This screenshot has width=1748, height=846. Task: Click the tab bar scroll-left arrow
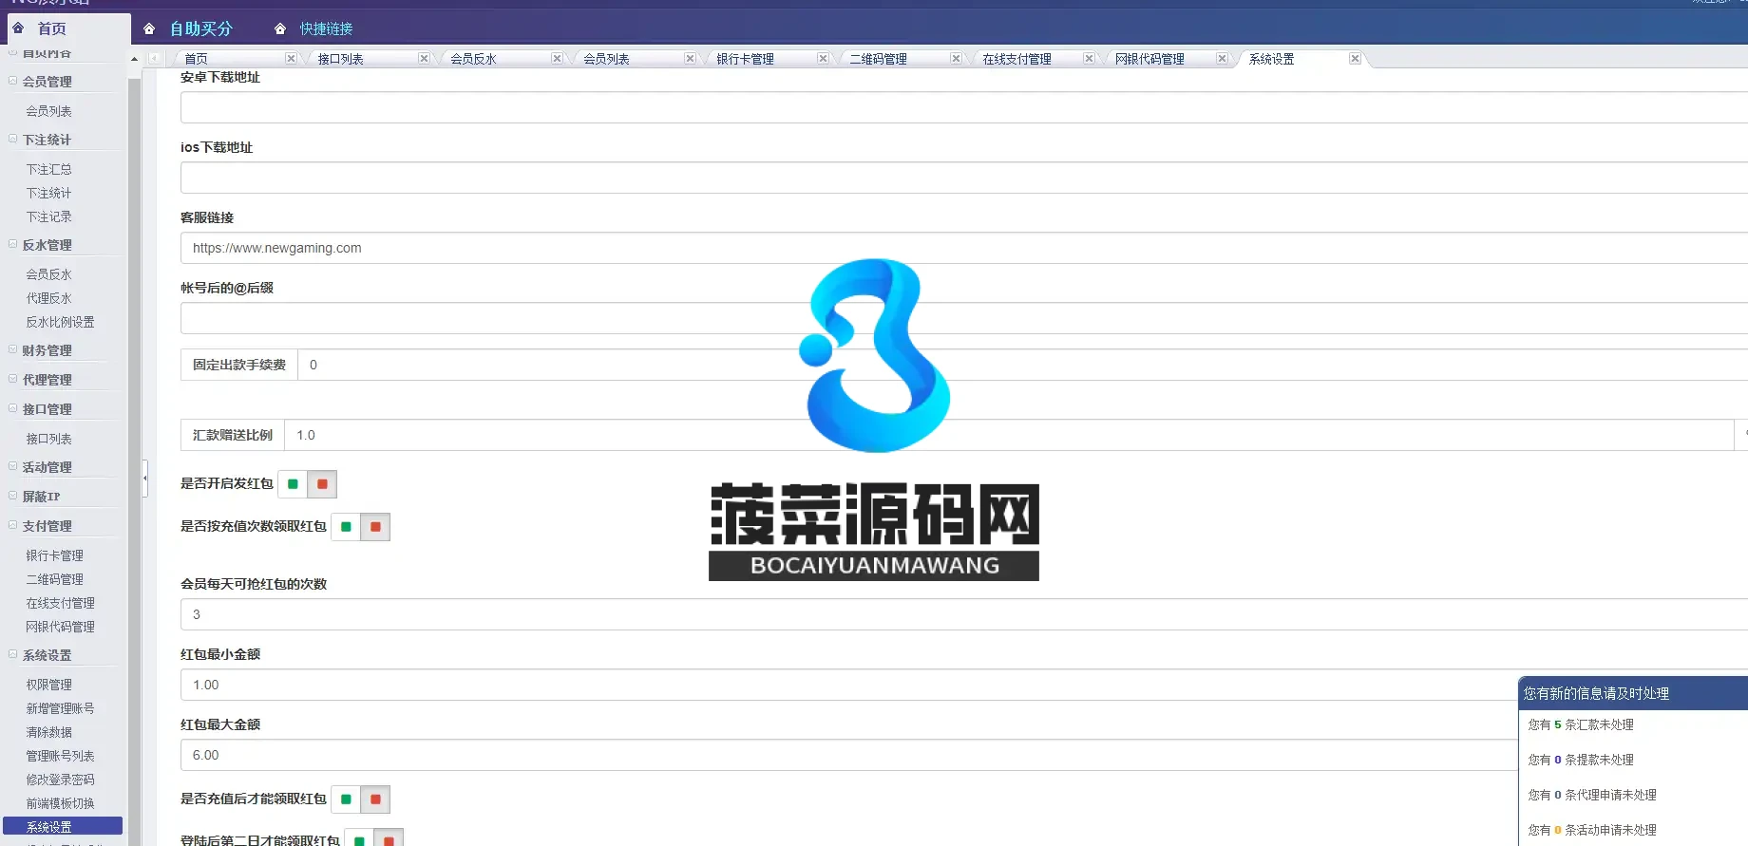click(154, 58)
